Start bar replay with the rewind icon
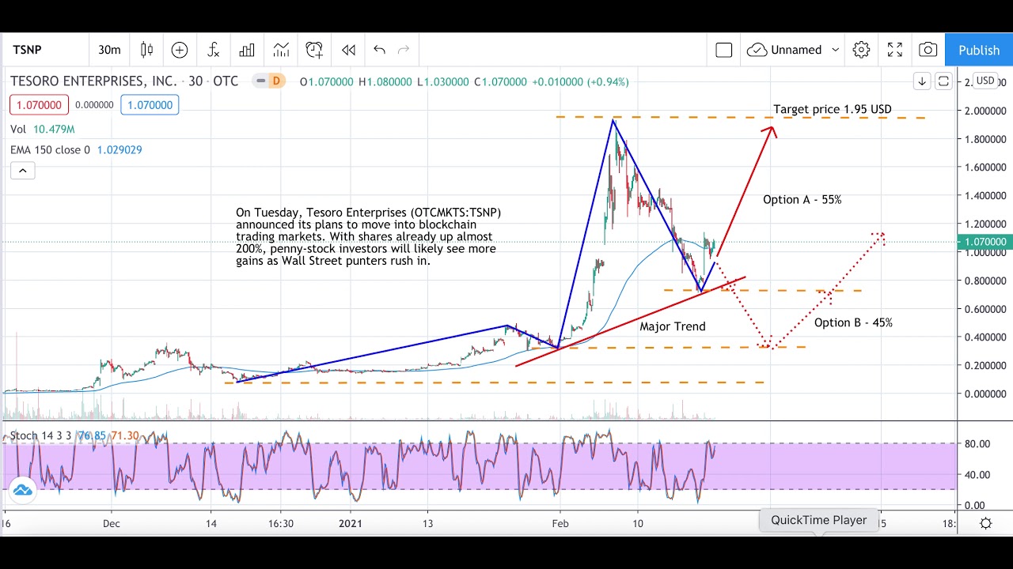This screenshot has height=569, width=1013. (348, 50)
